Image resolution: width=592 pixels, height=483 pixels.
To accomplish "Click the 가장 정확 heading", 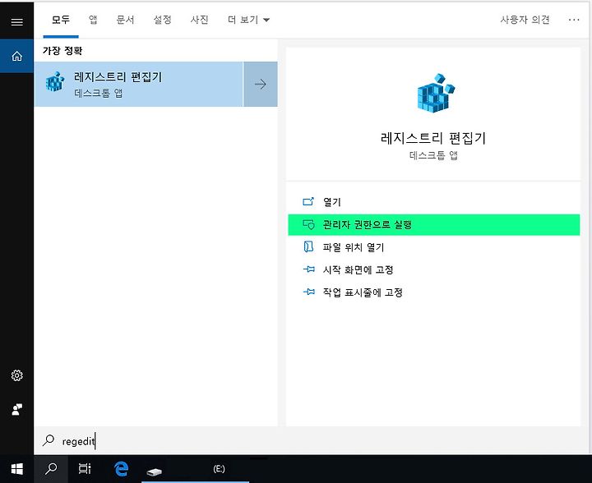I will 62,51.
